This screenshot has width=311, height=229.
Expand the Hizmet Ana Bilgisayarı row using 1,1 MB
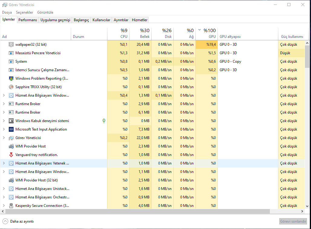coord(4,172)
